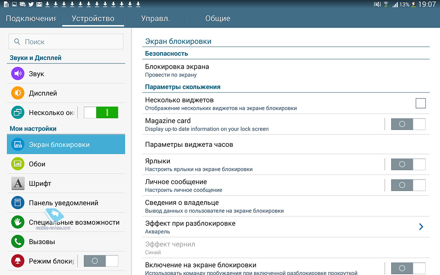Open Сведения о владельце setting
This screenshot has height=275, width=440.
coord(286,206)
